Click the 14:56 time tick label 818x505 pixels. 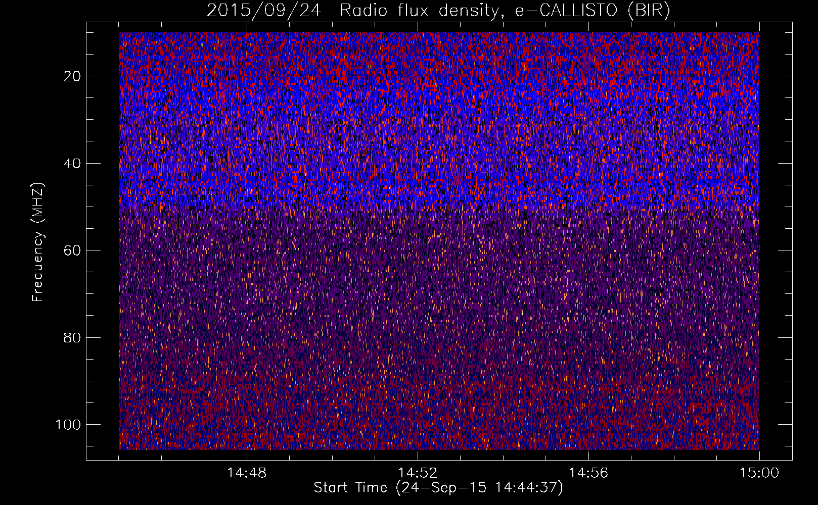coord(588,473)
